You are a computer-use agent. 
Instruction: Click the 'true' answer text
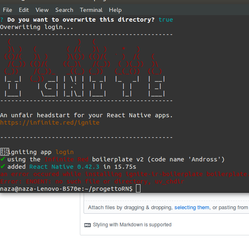(165, 20)
